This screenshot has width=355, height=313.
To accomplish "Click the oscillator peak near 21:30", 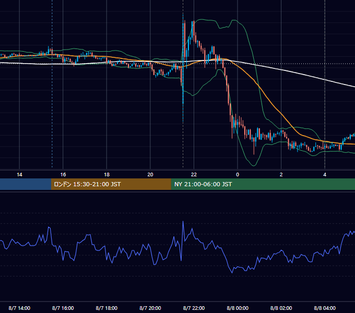I will pos(183,222).
